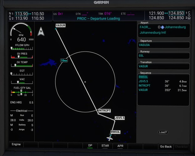195x156 pixels.
Task: Click the active NAV1 standby frequency 113.90
Action: 21,14
